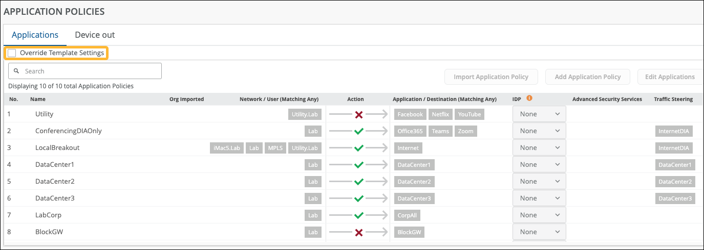Click green allow checkmark for DataCenter2

(x=359, y=182)
